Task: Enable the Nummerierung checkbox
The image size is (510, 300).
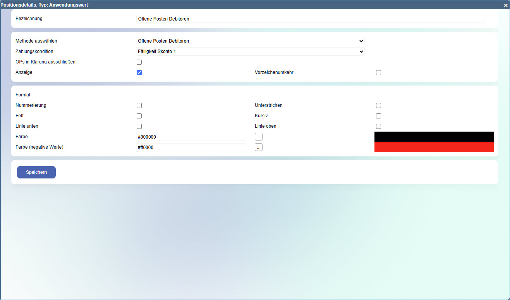Action: pos(139,106)
